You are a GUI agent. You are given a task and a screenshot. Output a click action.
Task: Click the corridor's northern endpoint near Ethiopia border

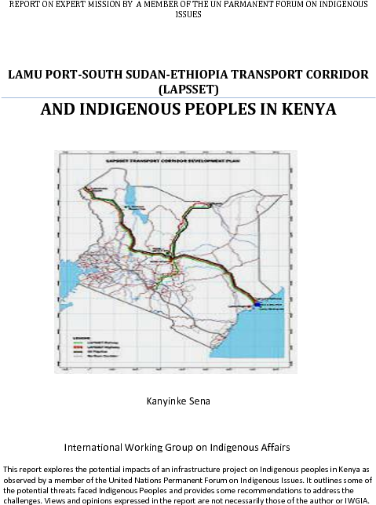211,204
